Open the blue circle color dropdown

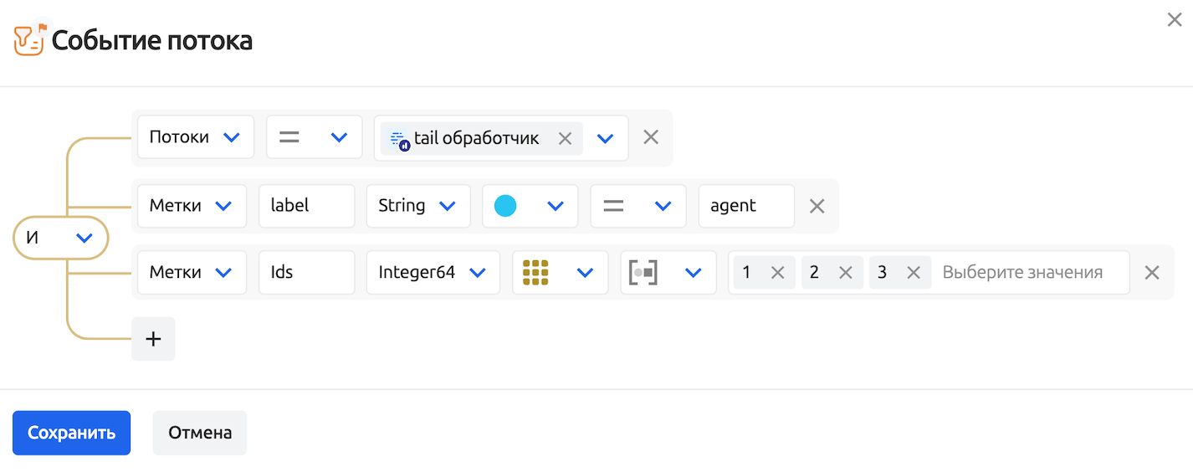[530, 206]
